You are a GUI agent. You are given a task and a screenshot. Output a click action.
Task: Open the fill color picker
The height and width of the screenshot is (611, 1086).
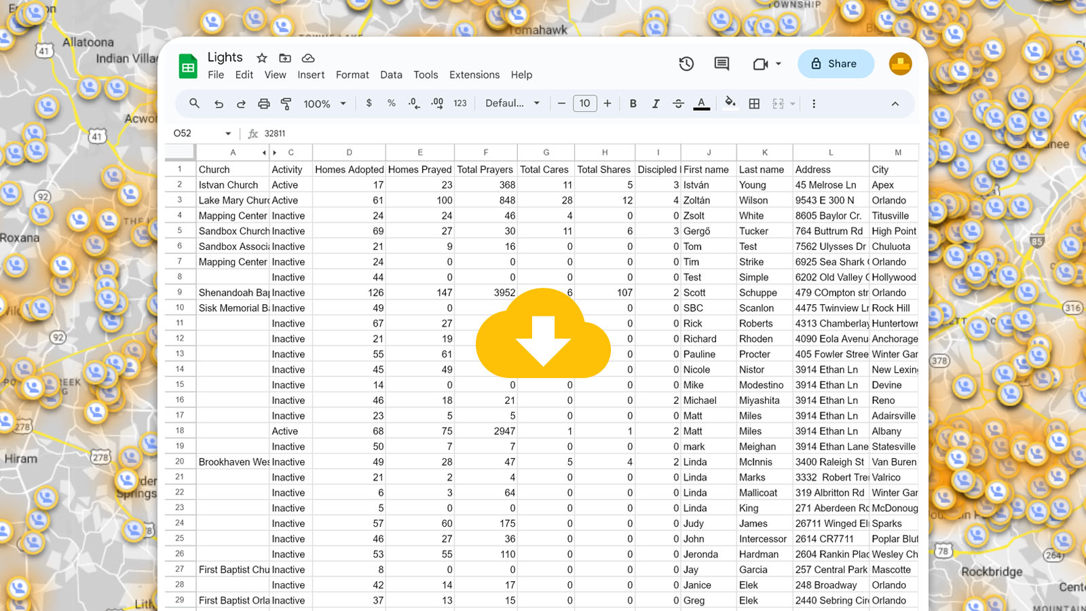[x=730, y=103]
